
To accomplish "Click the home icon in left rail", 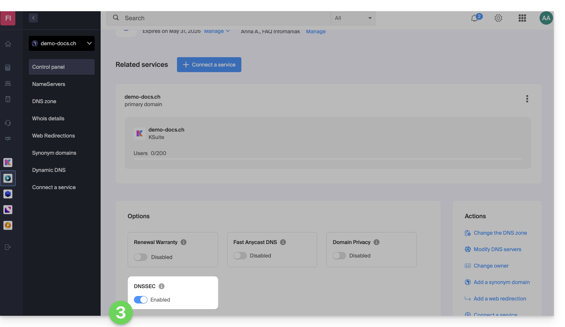I will pyautogui.click(x=8, y=44).
